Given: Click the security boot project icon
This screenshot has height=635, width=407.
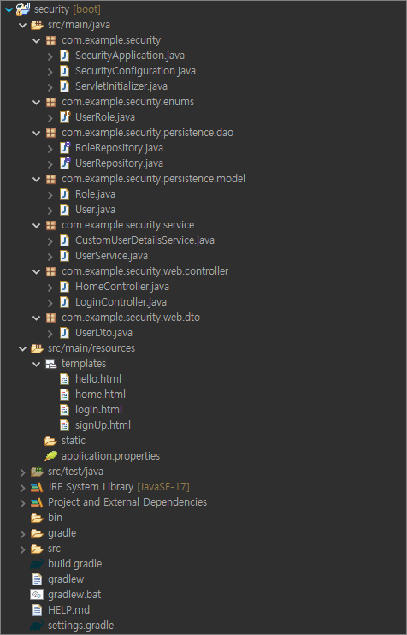Looking at the screenshot, I should [x=23, y=9].
